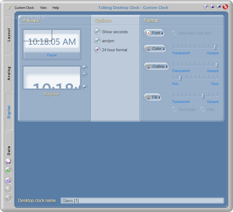
Task: Click the Desktop clock name field
Action: (142, 201)
